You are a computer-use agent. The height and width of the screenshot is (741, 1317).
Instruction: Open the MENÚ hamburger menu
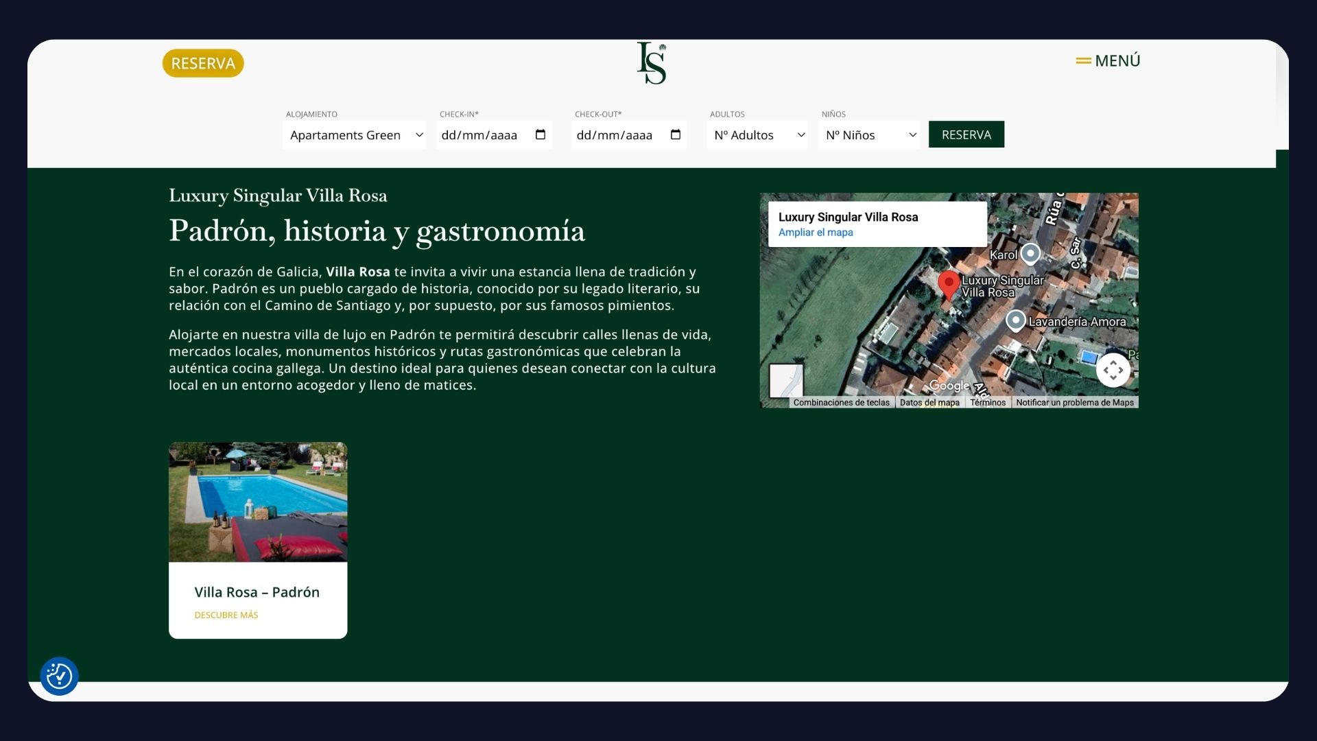(1108, 61)
